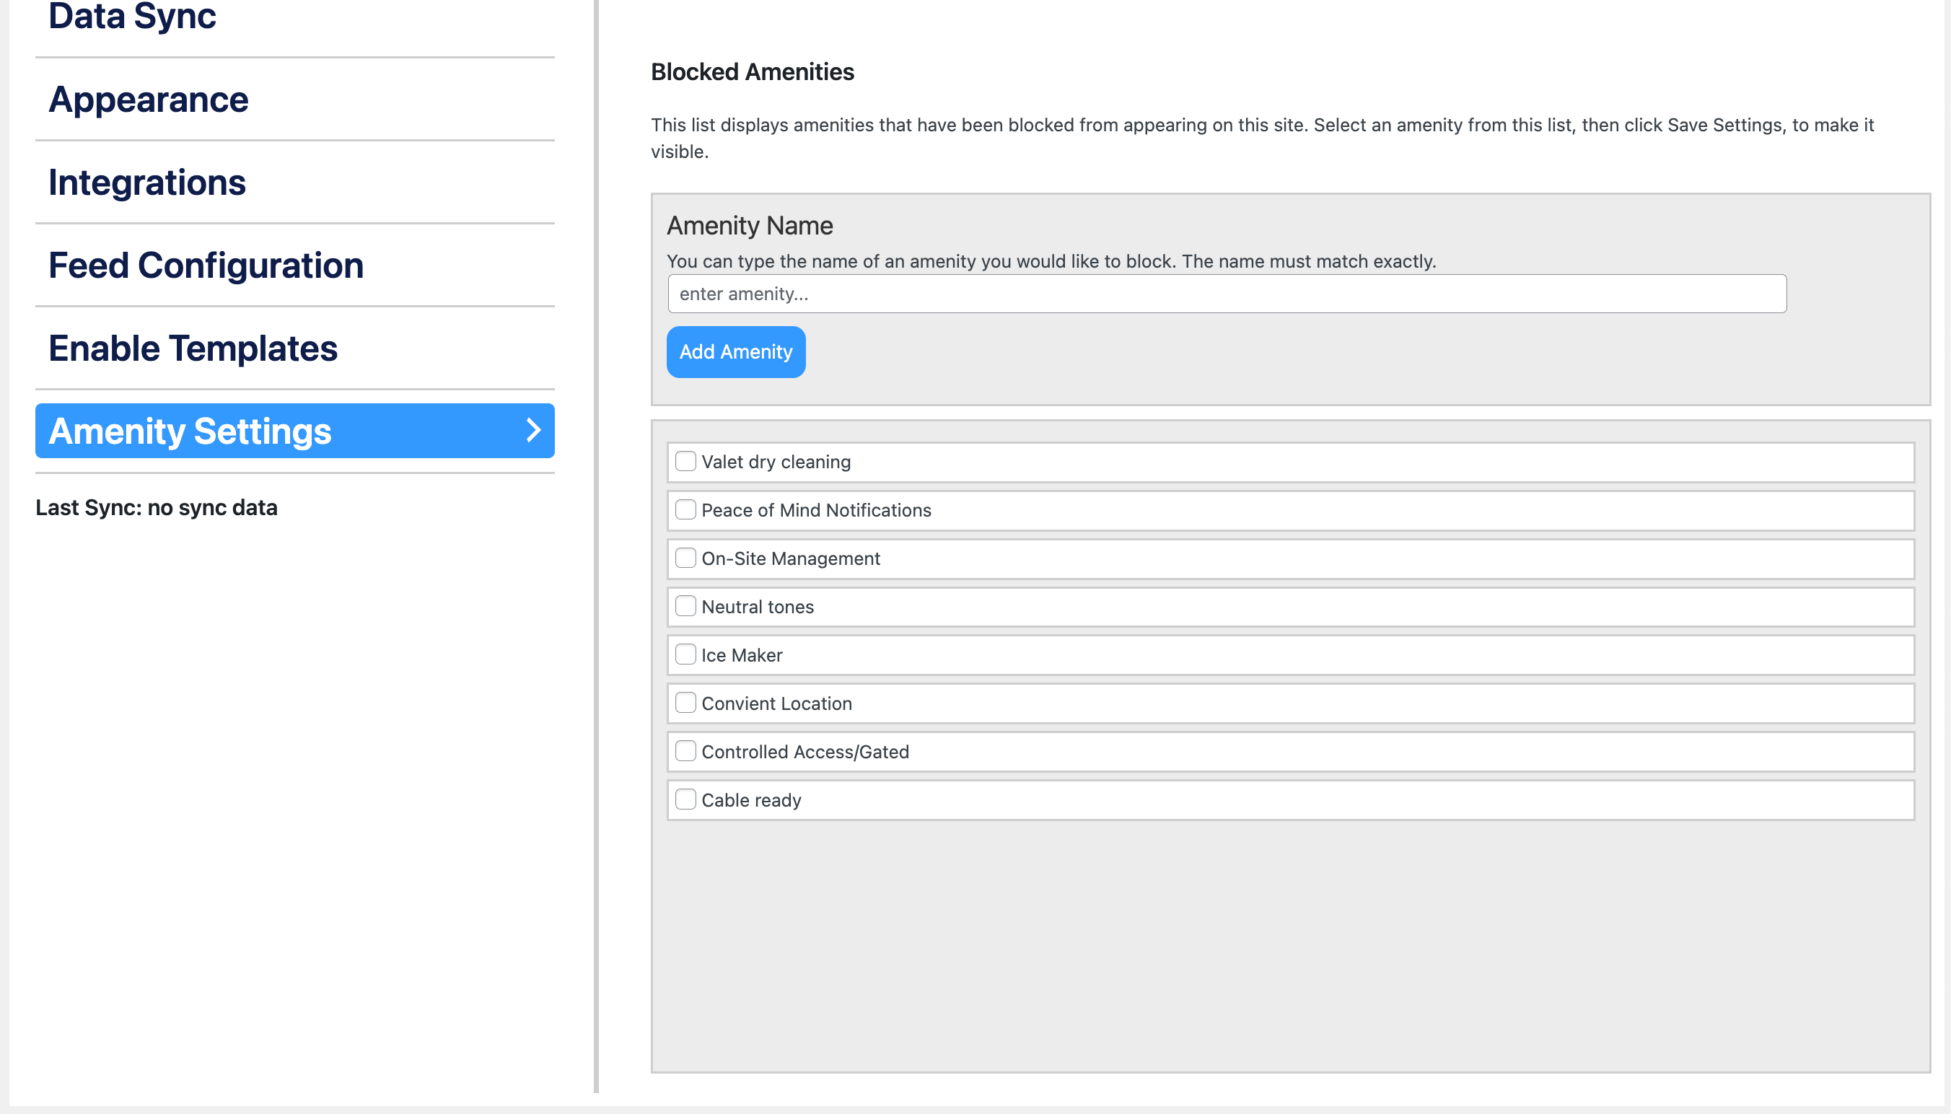Viewport: 1951px width, 1114px height.
Task: Click the Neutral tones amenity label
Action: 758,608
